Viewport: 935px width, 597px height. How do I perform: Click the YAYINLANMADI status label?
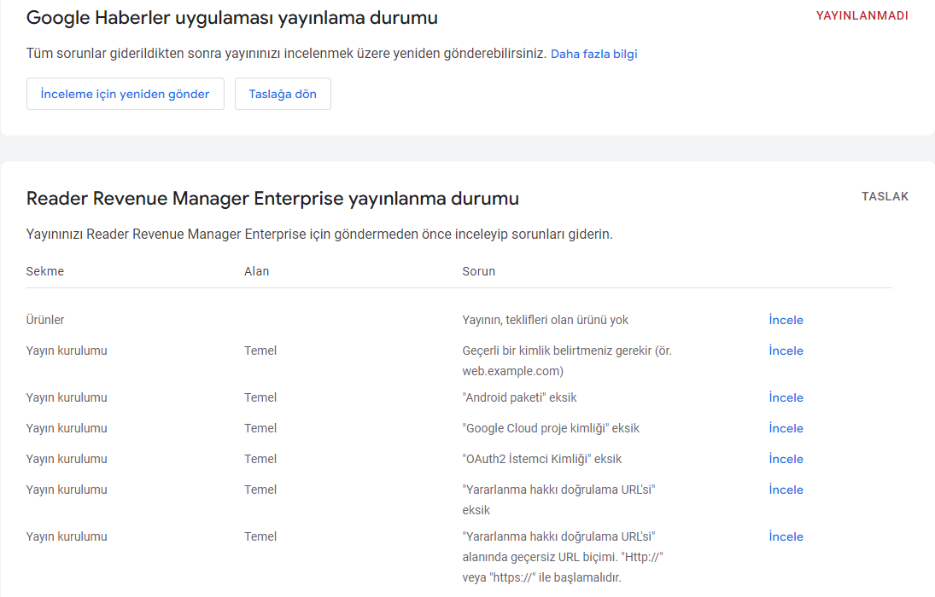(862, 16)
